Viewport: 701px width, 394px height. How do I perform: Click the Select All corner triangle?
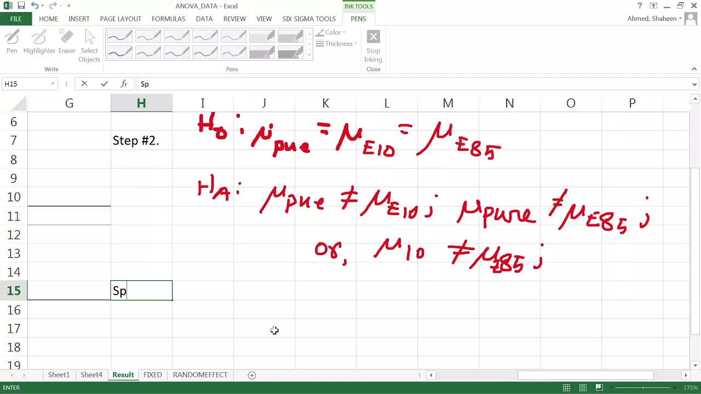(20, 103)
